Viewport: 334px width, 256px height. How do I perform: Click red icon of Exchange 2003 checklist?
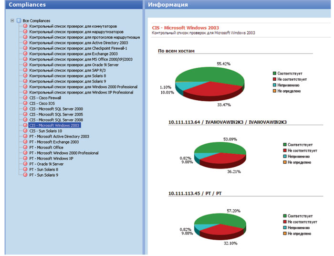25,53
